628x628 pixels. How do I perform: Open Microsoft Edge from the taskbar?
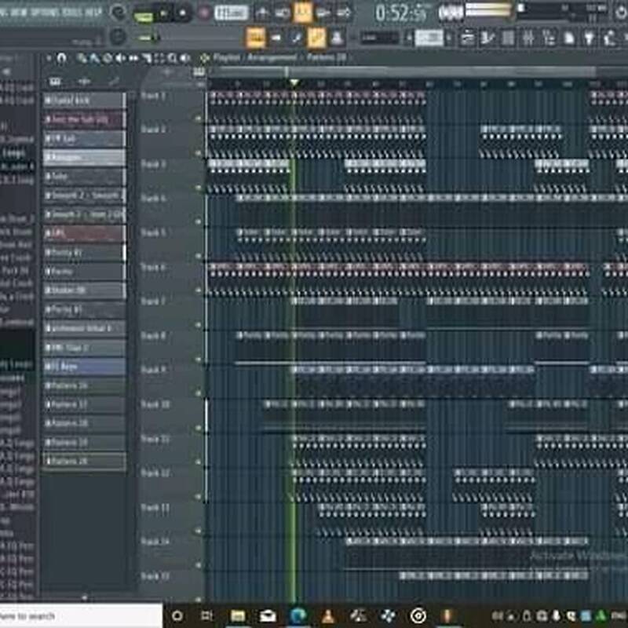point(298,615)
